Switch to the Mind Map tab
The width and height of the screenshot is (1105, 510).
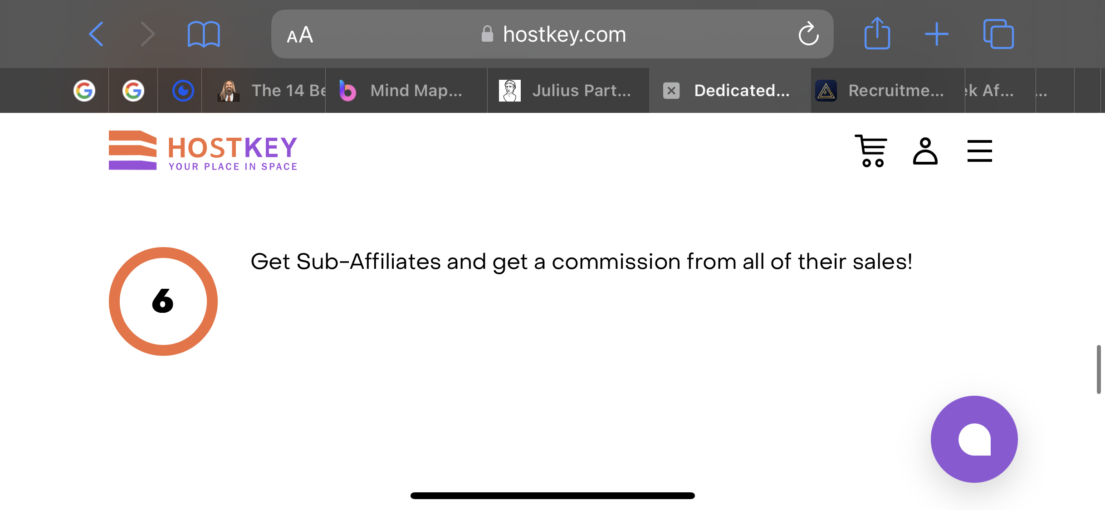tap(406, 90)
